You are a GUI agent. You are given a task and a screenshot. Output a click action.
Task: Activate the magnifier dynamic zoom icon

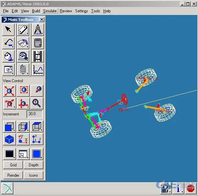click(x=37, y=103)
